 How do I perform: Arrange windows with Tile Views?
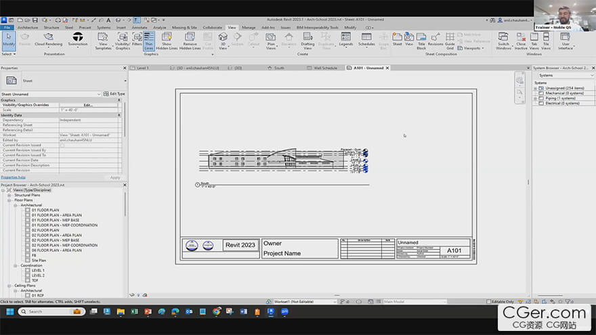[546, 41]
